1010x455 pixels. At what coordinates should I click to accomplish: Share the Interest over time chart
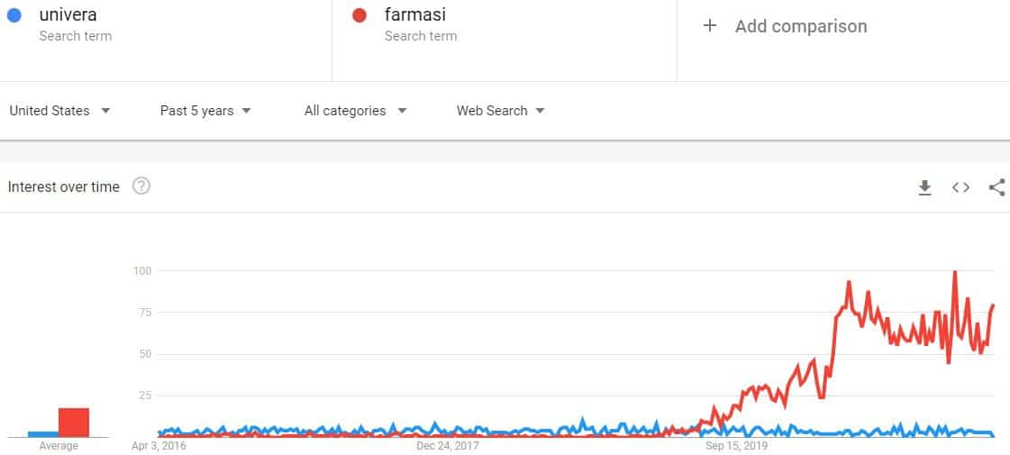pos(996,187)
